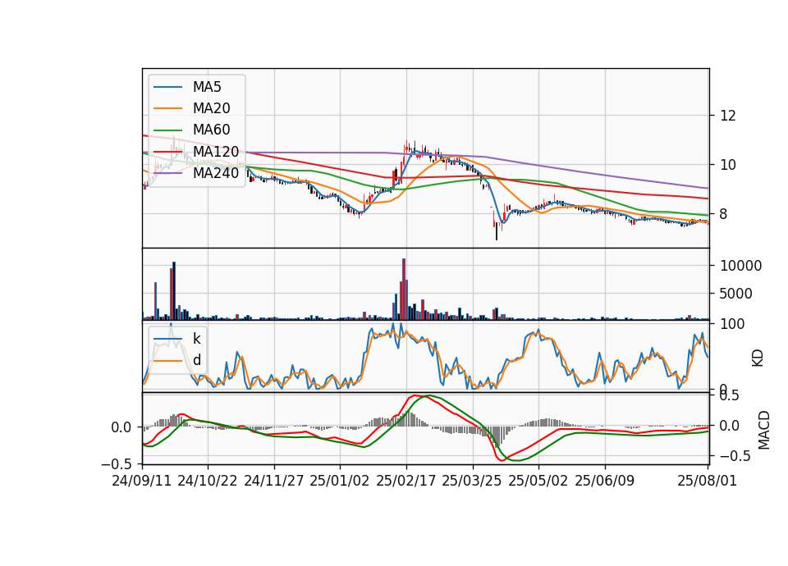This screenshot has width=788, height=566.
Task: Click the 25/03/25 date tick label
Action: click(x=472, y=481)
